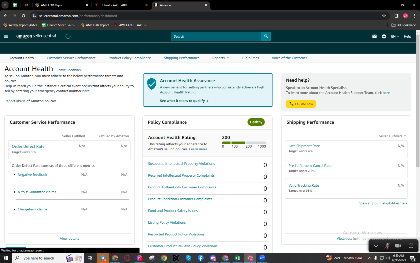This screenshot has height=263, width=420.
Task: Open the Shipping Performance tab
Action: [182, 58]
